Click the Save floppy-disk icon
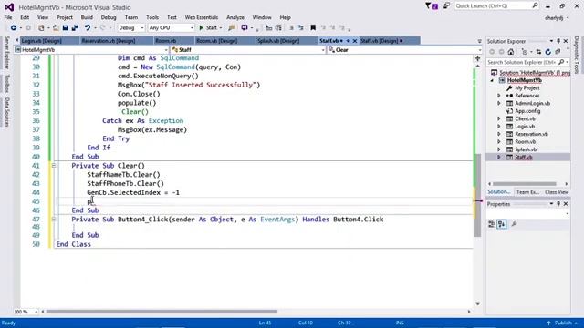584x328 pixels. (x=65, y=28)
